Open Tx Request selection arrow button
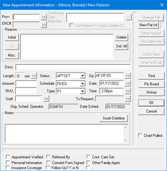167x171 pixels. click(128, 99)
